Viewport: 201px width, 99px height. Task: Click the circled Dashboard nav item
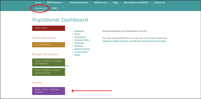tap(40, 8)
